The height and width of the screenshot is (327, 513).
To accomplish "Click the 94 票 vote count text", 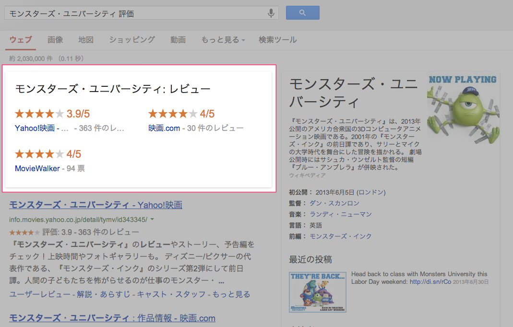I will [x=75, y=168].
